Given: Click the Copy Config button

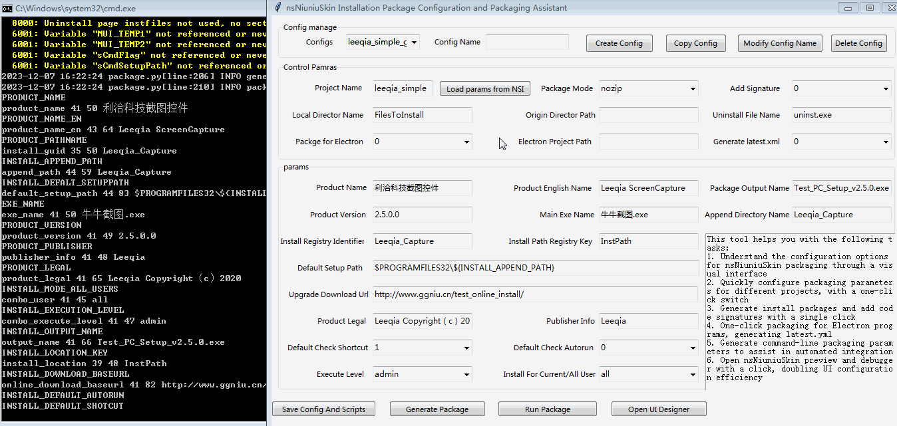Looking at the screenshot, I should click(695, 43).
